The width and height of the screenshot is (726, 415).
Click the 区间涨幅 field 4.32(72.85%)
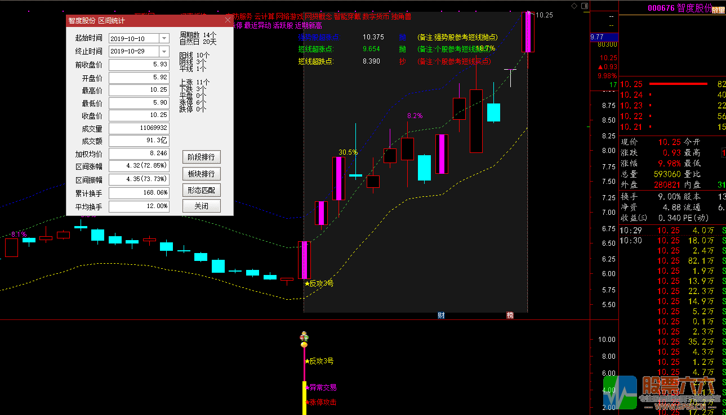point(139,166)
